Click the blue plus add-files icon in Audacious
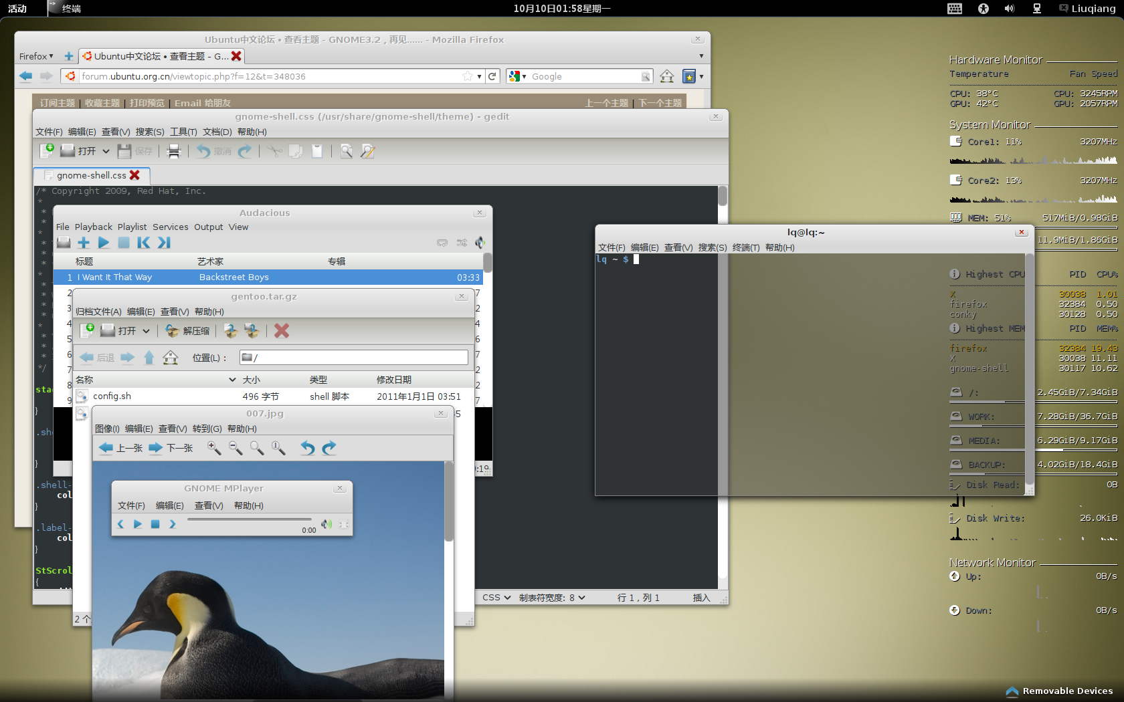1124x702 pixels. coord(84,243)
